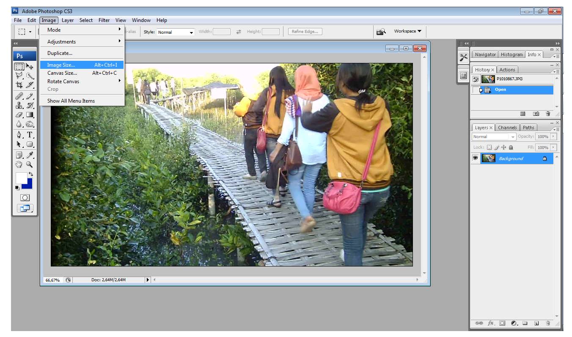Viewport: 572px width, 337px height.
Task: Select the Blur tool
Action: (19, 124)
